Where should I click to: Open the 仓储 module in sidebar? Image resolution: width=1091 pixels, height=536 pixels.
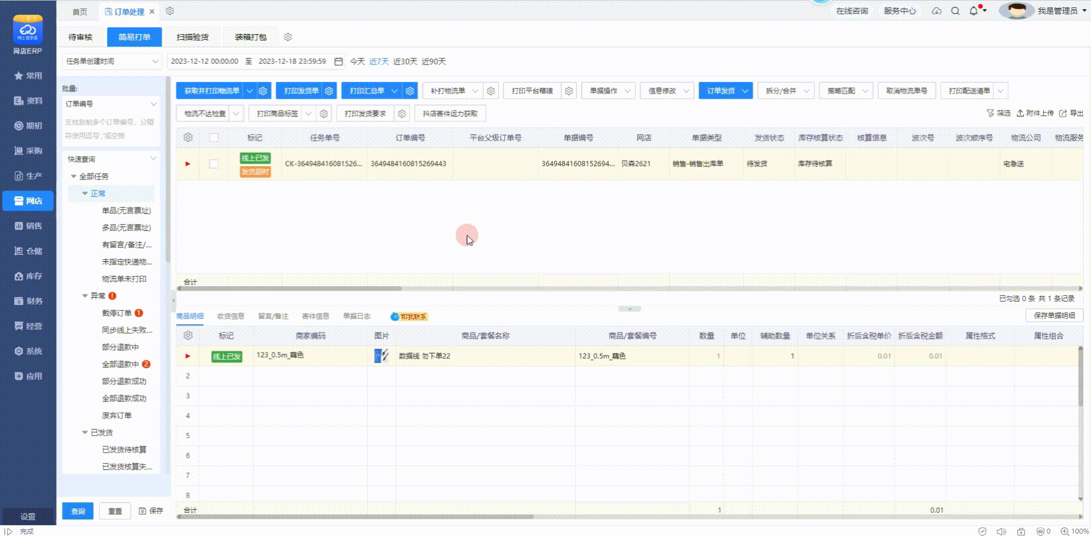(28, 251)
